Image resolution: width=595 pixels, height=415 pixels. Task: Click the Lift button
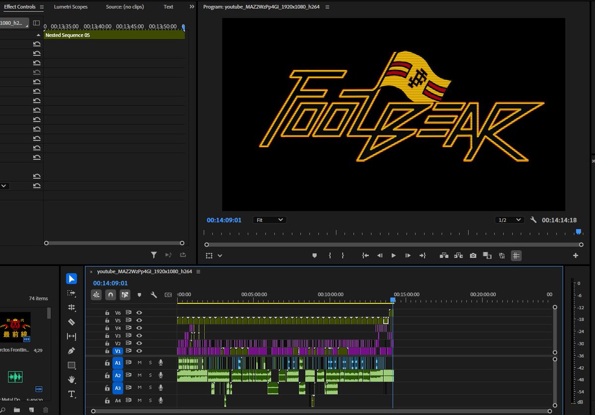point(444,256)
